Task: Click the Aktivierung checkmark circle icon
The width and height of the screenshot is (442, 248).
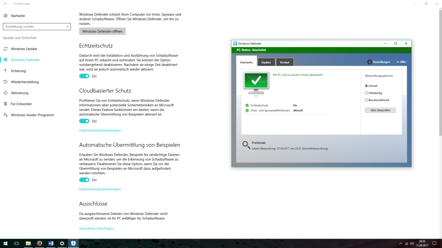Action: click(5, 93)
